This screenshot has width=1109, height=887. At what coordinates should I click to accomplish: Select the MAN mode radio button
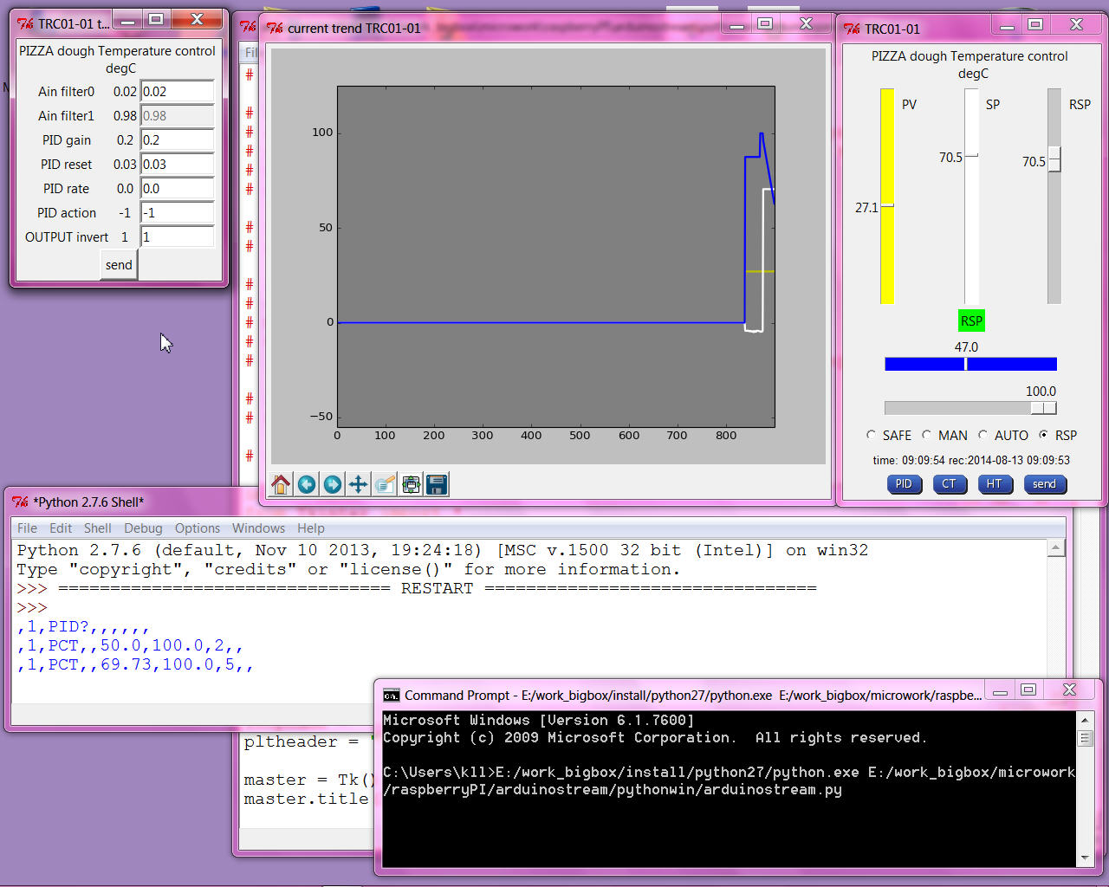[926, 435]
